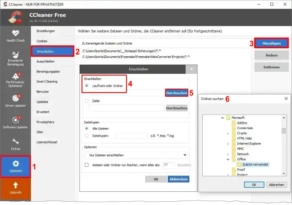Click Durchsuchen for Datei
The width and height of the screenshot is (292, 205).
176,108
